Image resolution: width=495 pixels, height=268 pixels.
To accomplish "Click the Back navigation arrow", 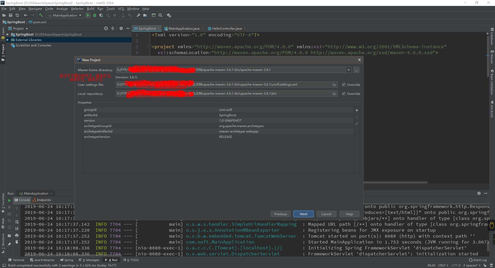I will [x=26, y=15].
